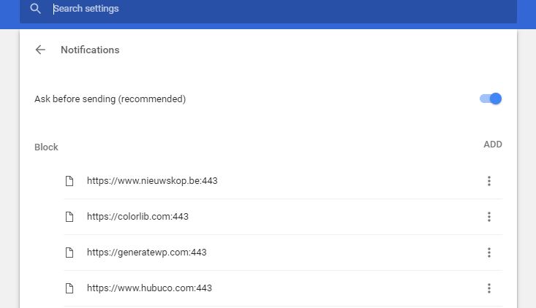Open three-dot menu for colorlib.com
The width and height of the screenshot is (536, 308).
point(489,217)
